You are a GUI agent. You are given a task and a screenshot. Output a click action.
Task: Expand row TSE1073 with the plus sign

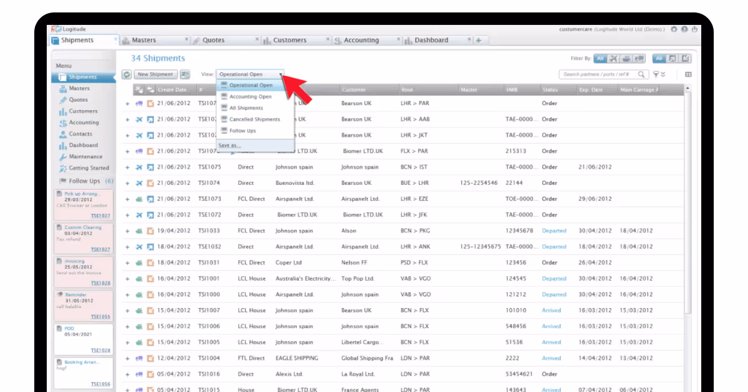(127, 199)
